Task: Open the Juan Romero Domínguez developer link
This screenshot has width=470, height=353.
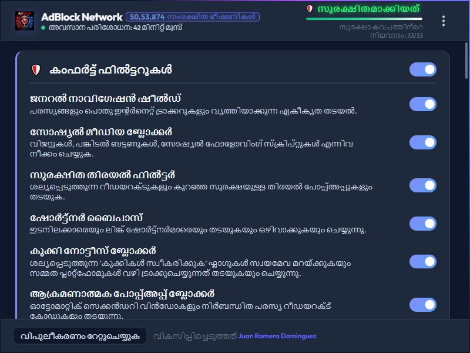Action: coord(277,336)
